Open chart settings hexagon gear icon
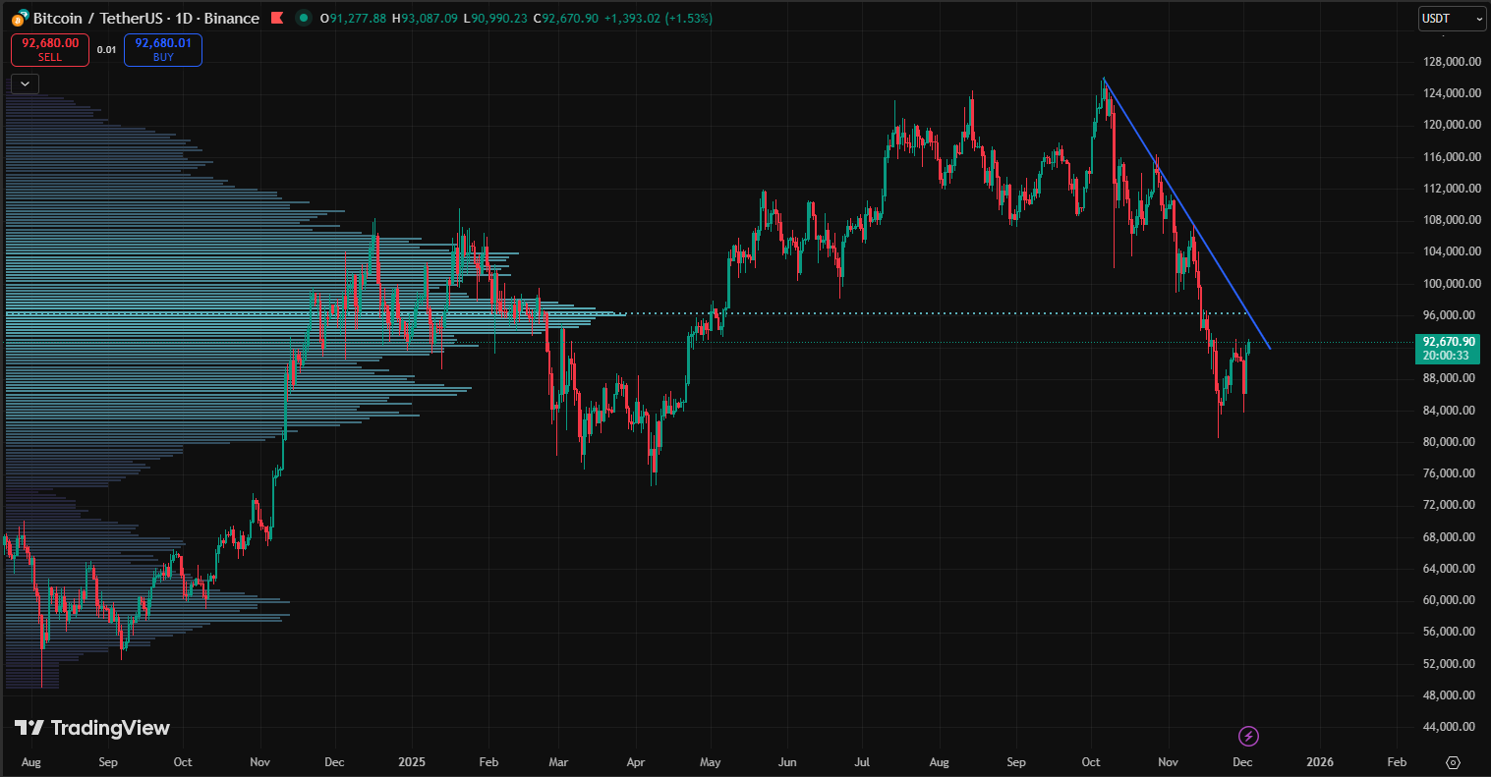Viewport: 1491px width, 777px height. 1453,762
